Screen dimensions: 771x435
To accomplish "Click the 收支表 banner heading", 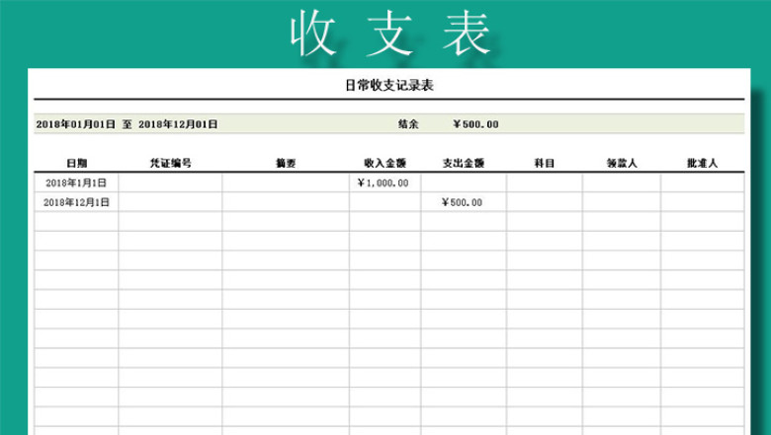I will coord(389,35).
